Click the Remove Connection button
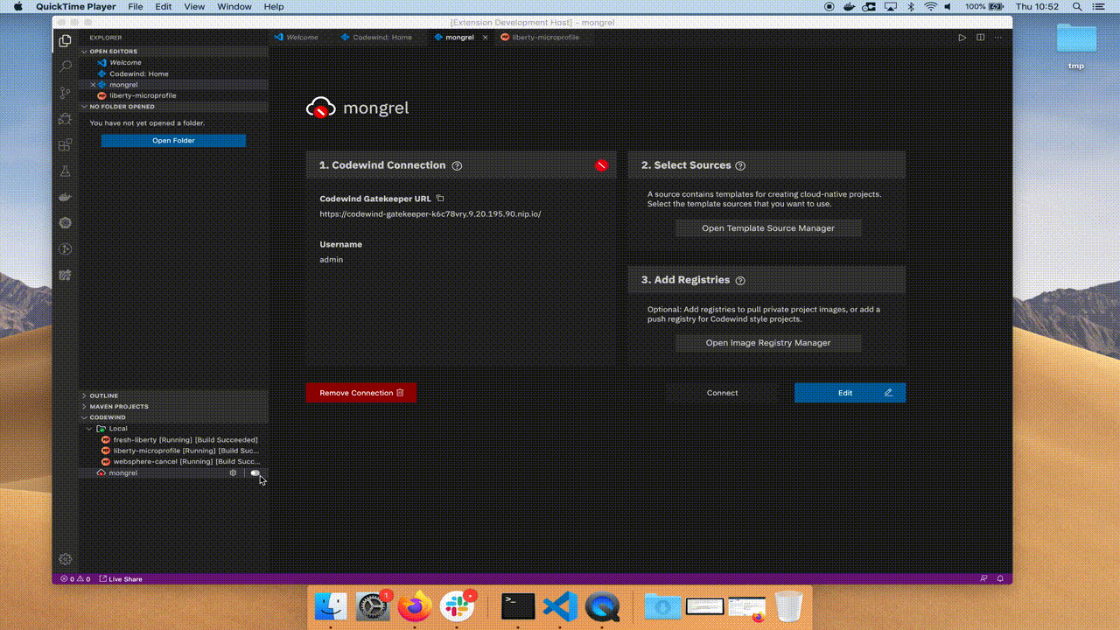 [360, 392]
